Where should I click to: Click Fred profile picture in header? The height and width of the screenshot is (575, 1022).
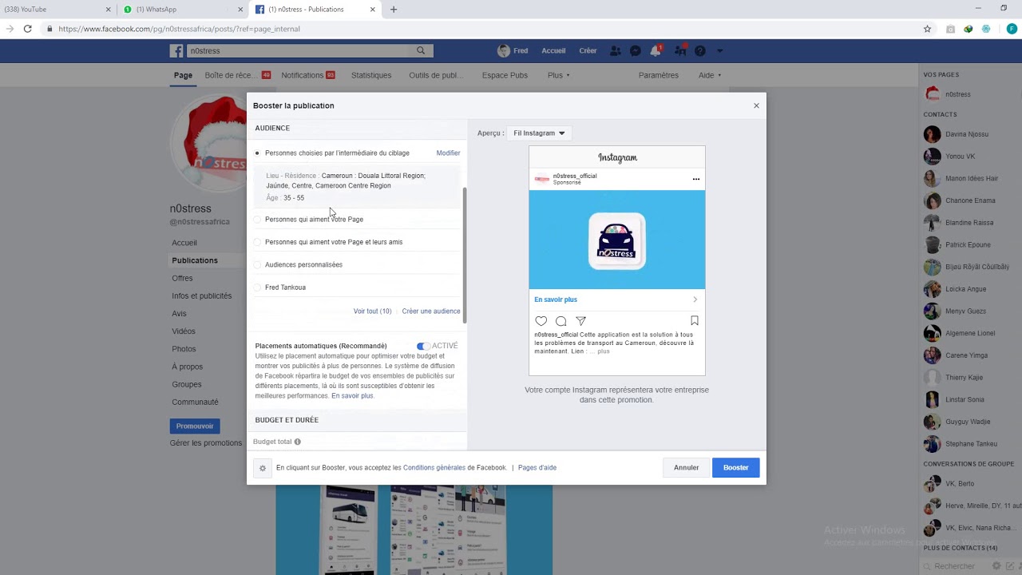(504, 51)
